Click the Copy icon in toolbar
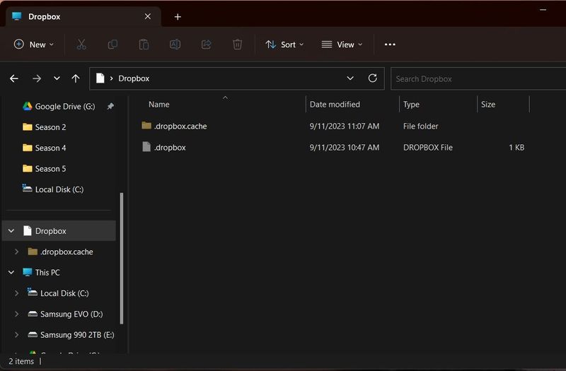The image size is (566, 371). (x=112, y=45)
